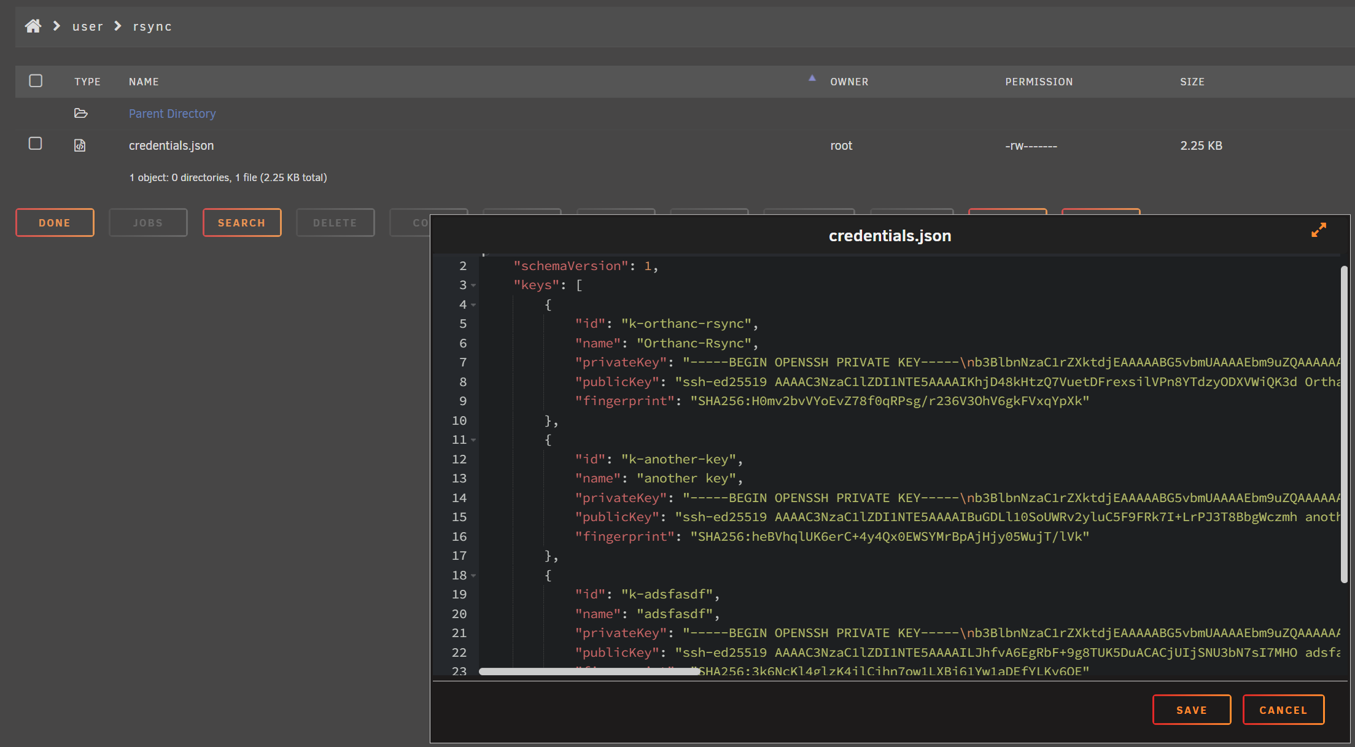Click the credentials.json file type icon

pos(80,145)
